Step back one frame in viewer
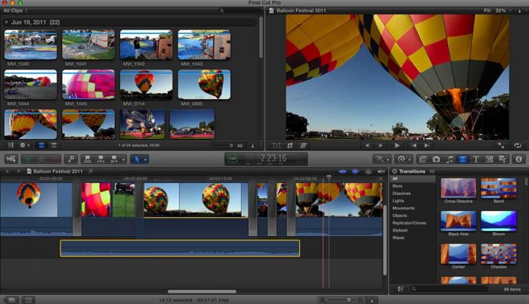Image resolution: width=529 pixels, height=304 pixels. tap(367, 146)
